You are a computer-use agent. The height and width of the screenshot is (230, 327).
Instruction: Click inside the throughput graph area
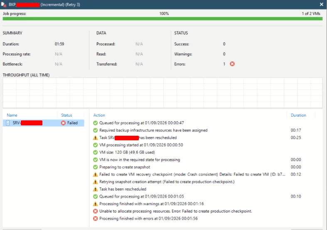[162, 93]
